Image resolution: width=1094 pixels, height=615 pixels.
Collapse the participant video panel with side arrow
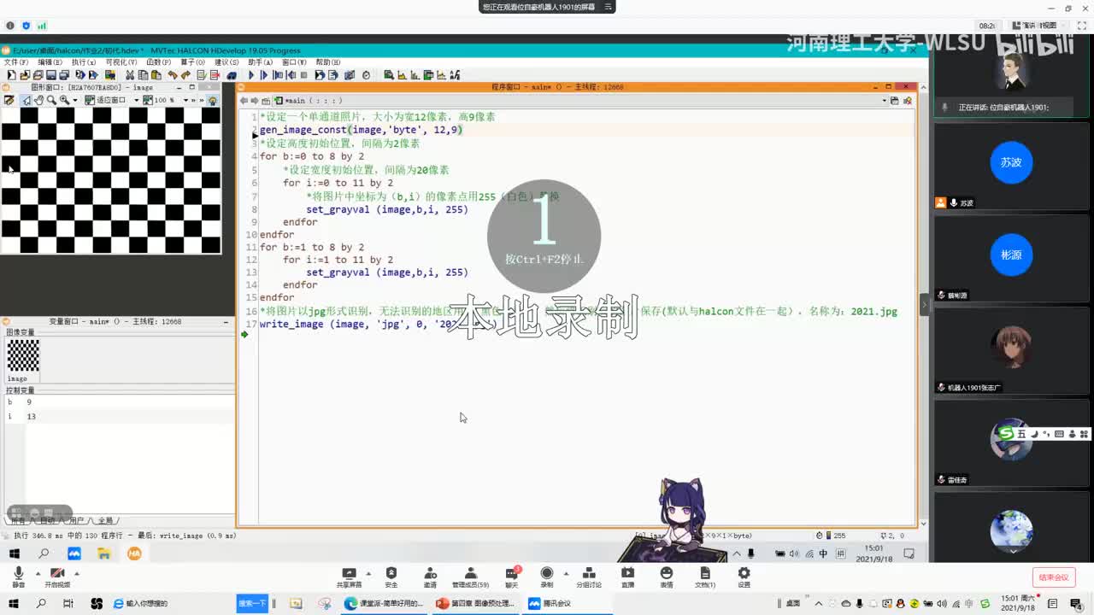tap(923, 304)
